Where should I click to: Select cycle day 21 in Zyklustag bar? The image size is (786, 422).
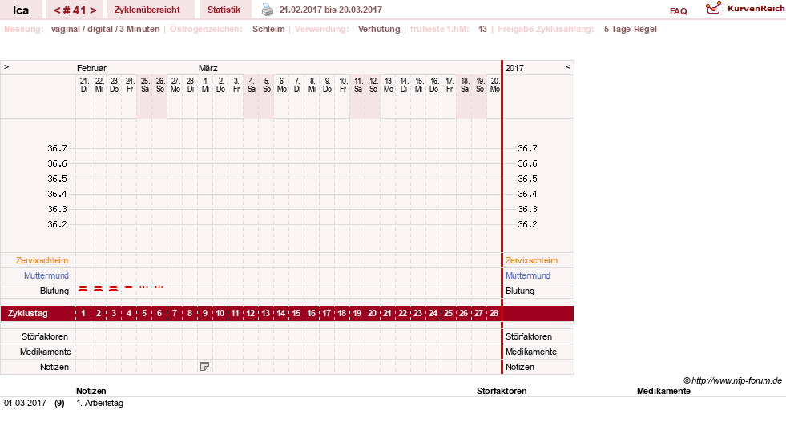pyautogui.click(x=387, y=313)
